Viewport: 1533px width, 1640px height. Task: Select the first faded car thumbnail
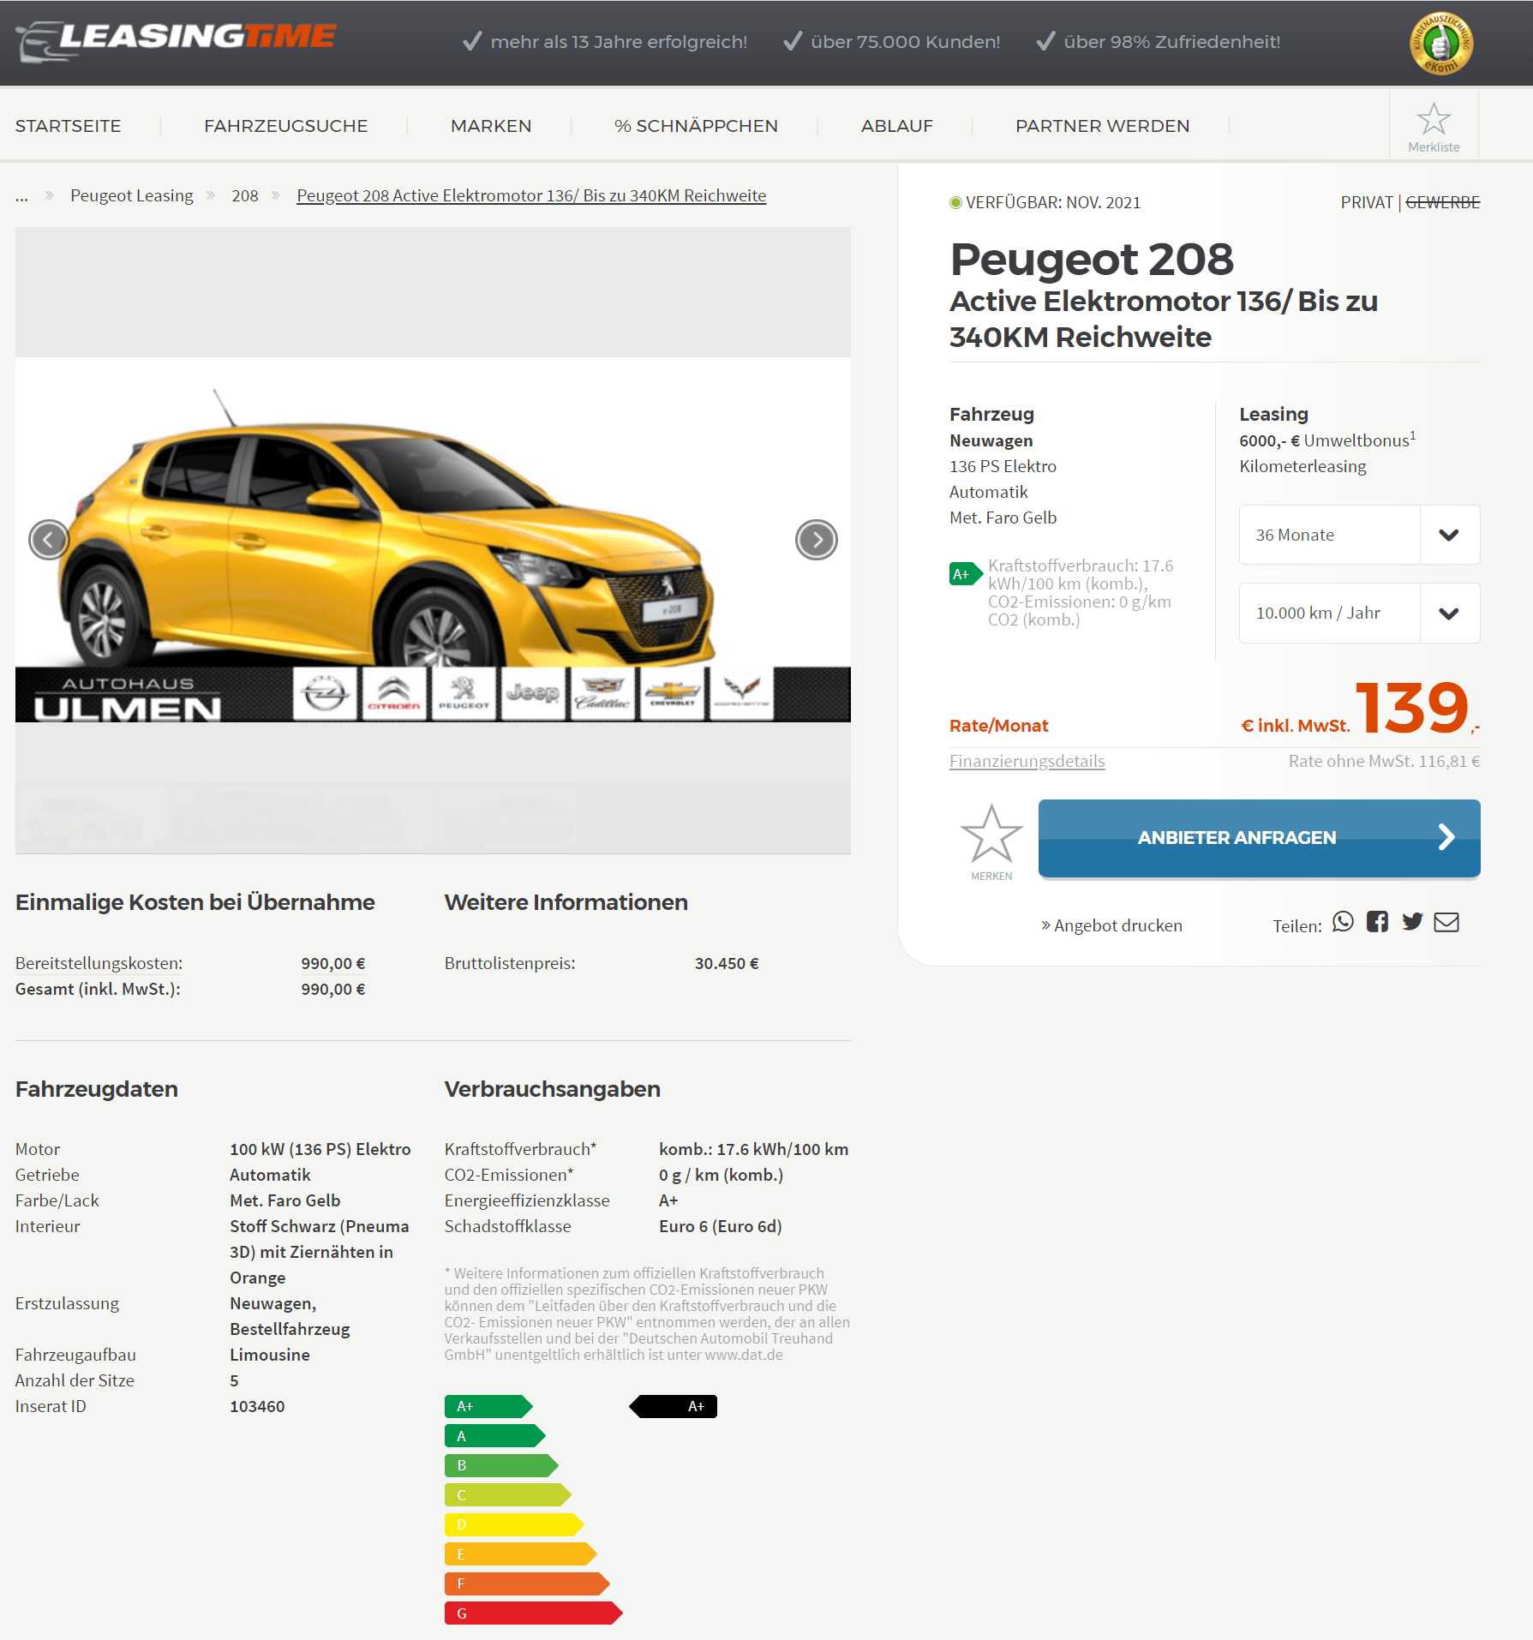tap(91, 818)
